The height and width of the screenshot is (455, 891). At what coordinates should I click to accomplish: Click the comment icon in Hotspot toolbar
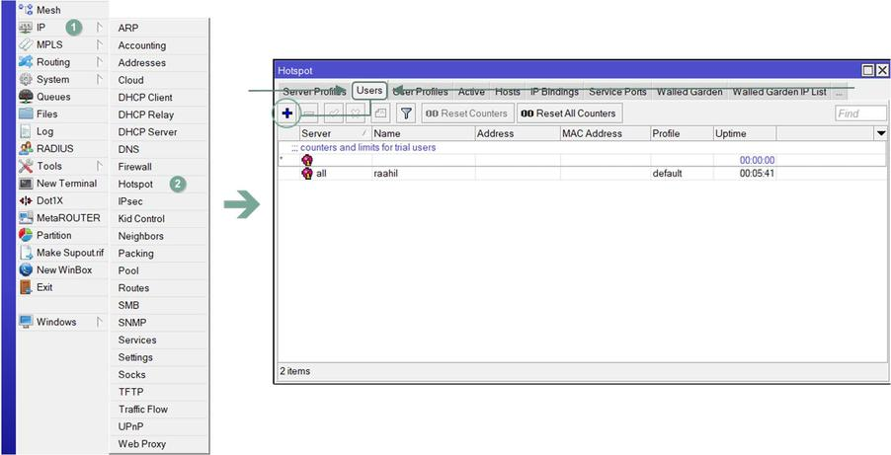380,114
